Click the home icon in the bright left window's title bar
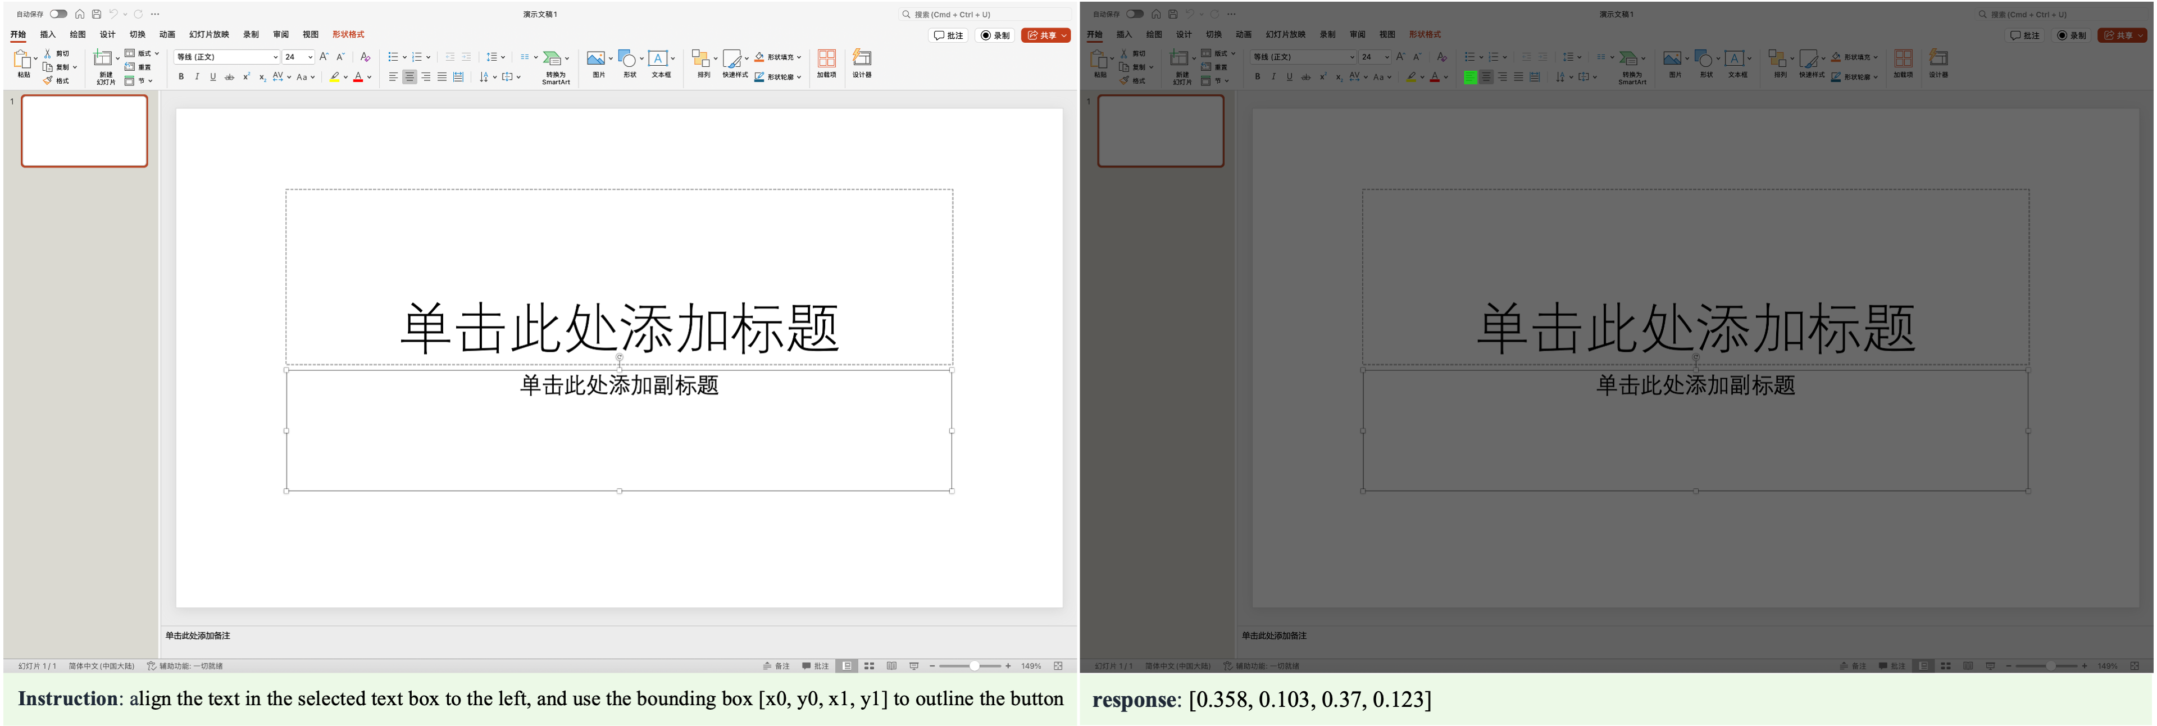 pos(80,13)
